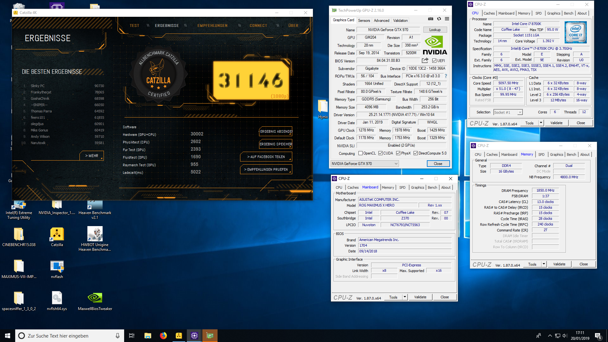Click the NVIDIA logo in GPU-Z

click(x=435, y=45)
